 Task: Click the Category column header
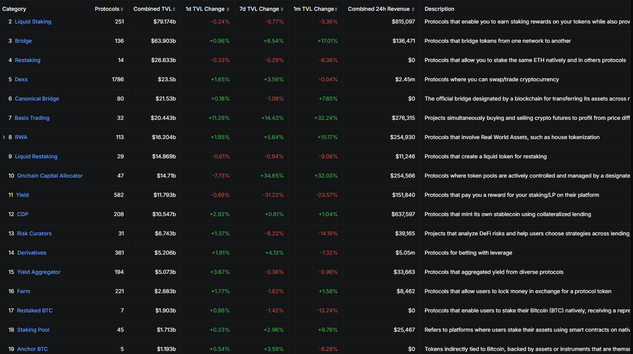[14, 9]
